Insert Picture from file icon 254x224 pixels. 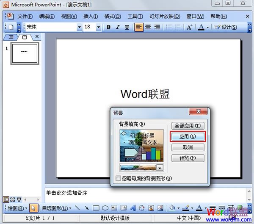click(x=160, y=208)
